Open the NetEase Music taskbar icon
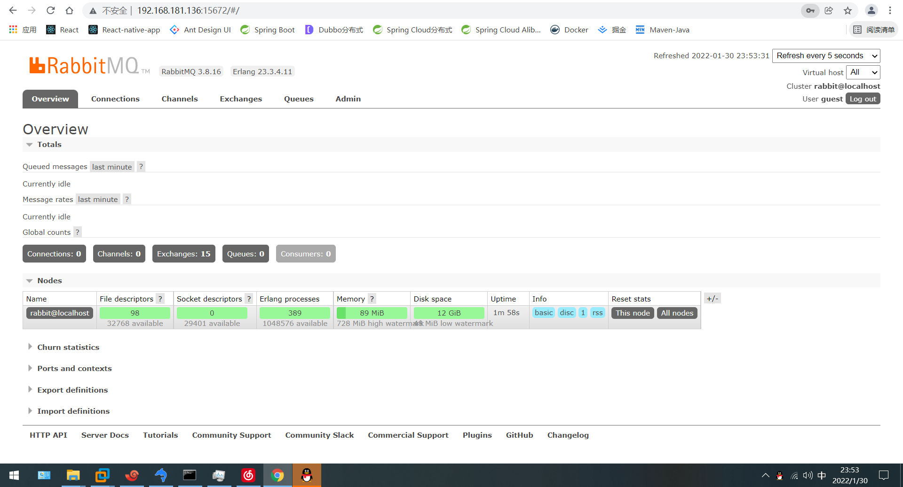The width and height of the screenshot is (903, 487). (248, 475)
